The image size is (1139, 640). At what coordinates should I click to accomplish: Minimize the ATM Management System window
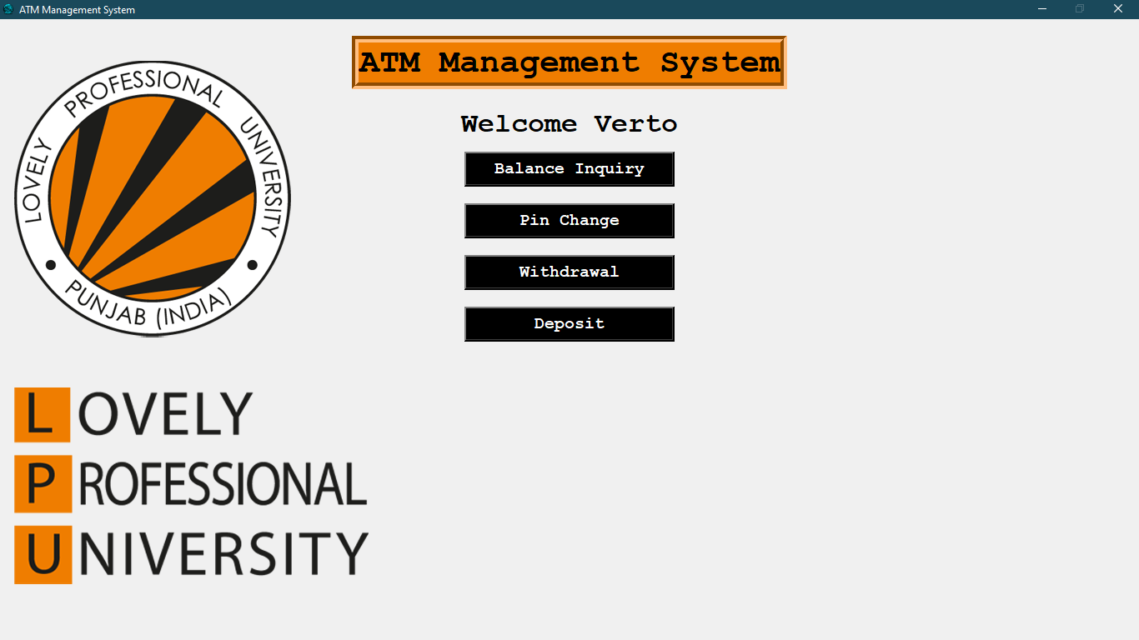click(x=1041, y=8)
